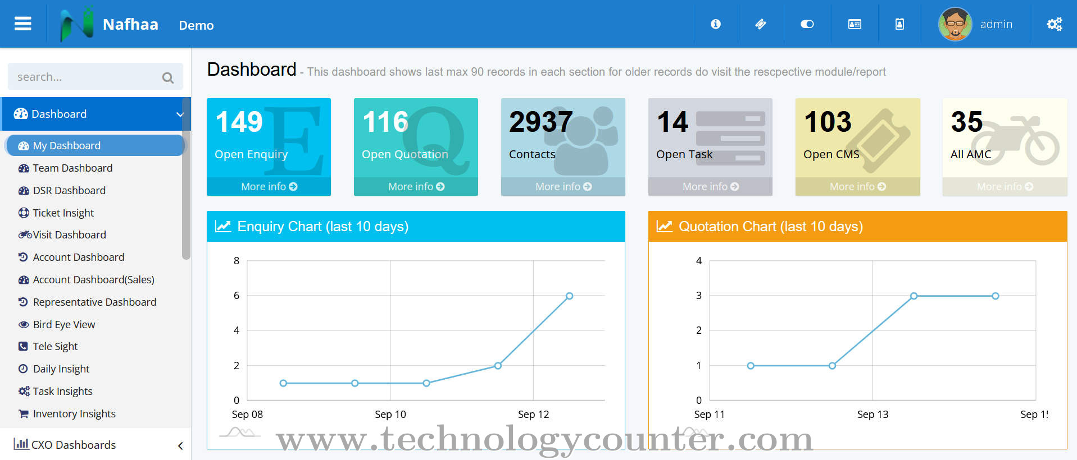Click the Demo label in header
Image resolution: width=1077 pixels, height=460 pixels.
196,25
